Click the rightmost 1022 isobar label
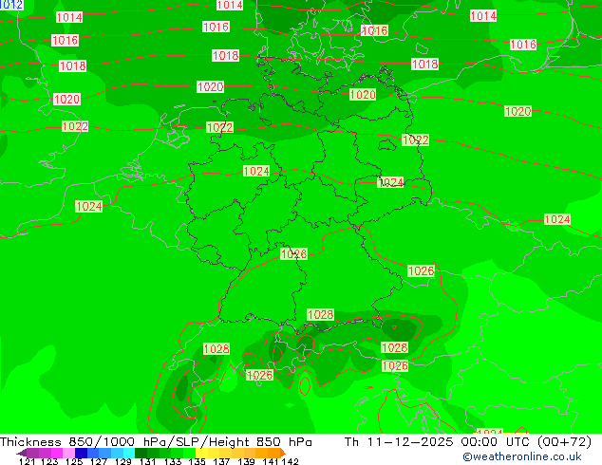 [x=415, y=140]
